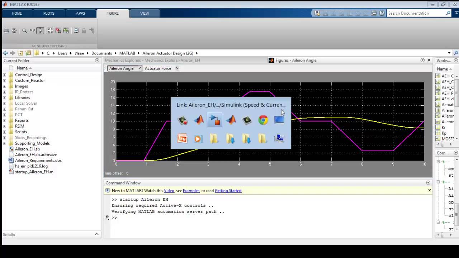This screenshot has height=258, width=459.
Task: Open the Examples link
Action: click(x=191, y=191)
